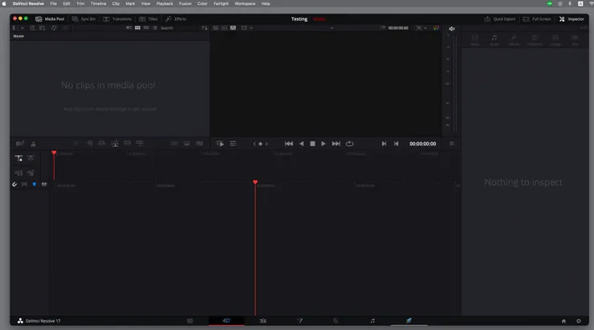Screen dimensions: 594x330
Task: Open the timeline options menu icon
Action: (x=451, y=144)
